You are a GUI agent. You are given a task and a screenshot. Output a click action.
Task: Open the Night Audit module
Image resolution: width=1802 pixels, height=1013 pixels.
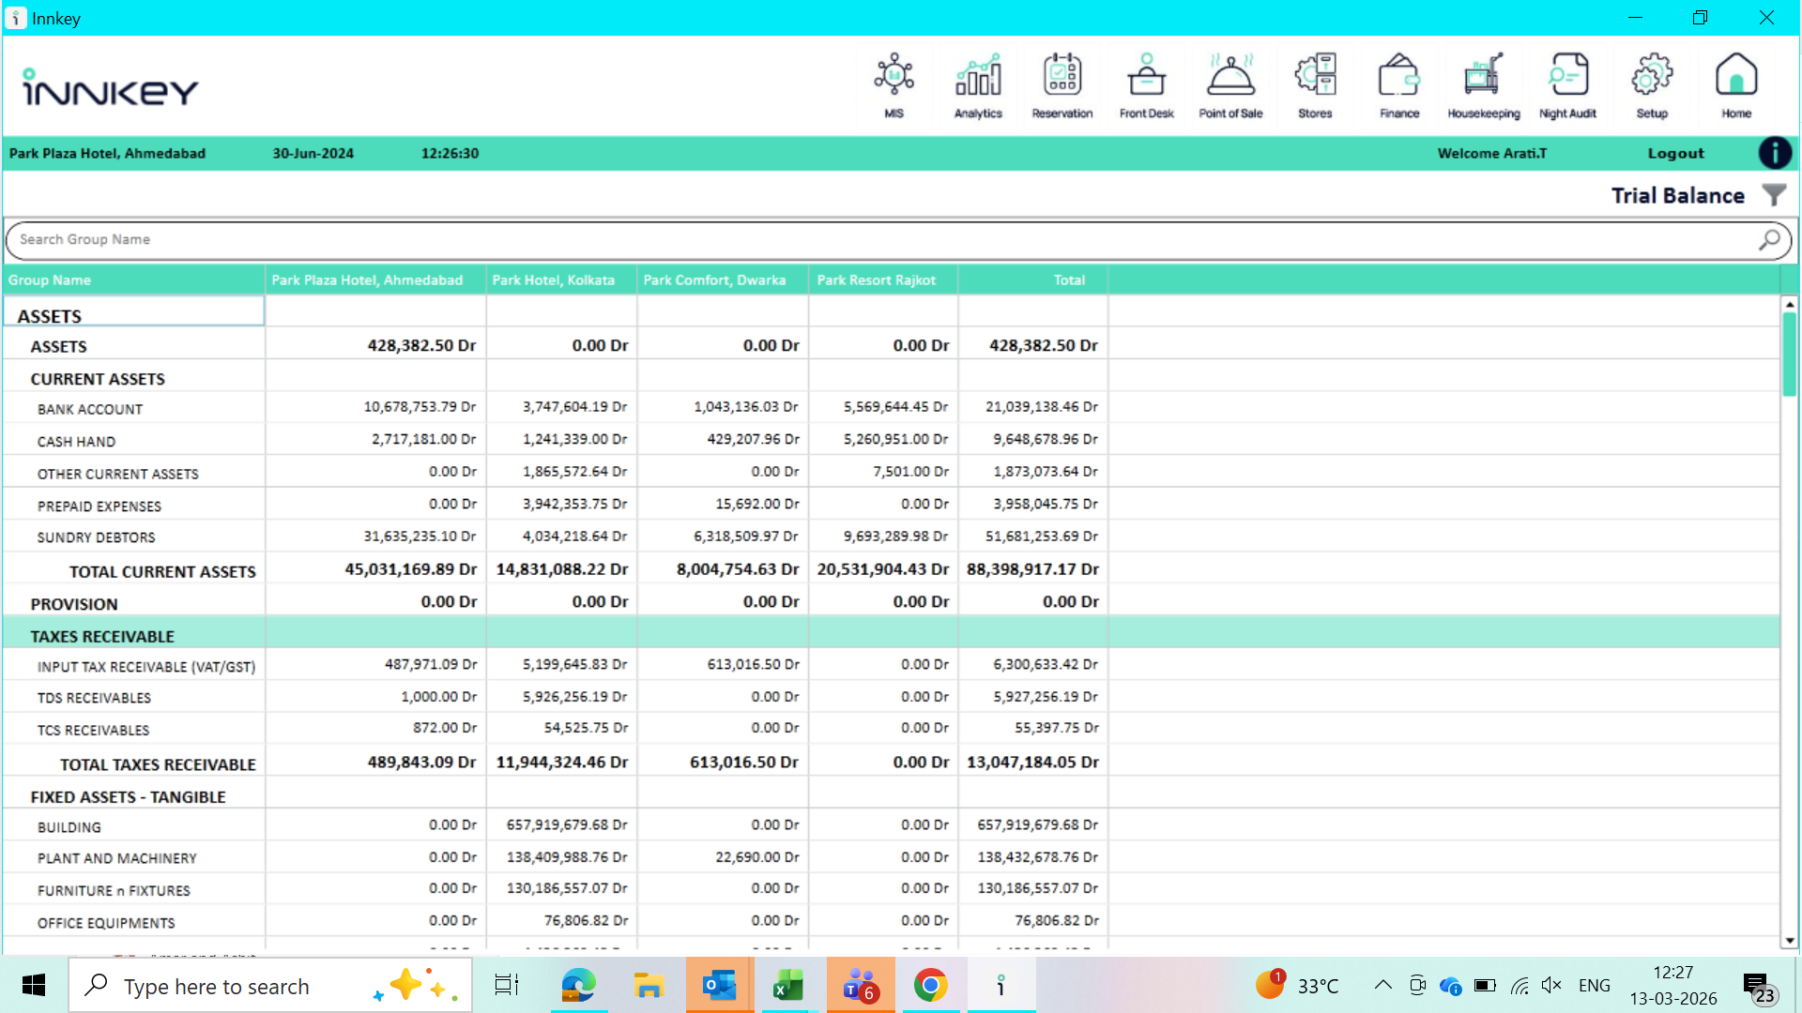tap(1567, 85)
